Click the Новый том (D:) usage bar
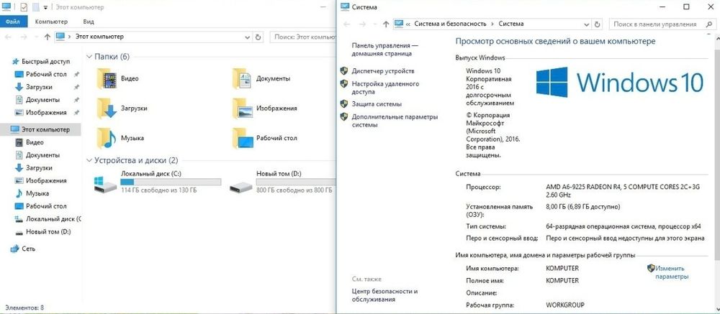 pyautogui.click(x=296, y=182)
